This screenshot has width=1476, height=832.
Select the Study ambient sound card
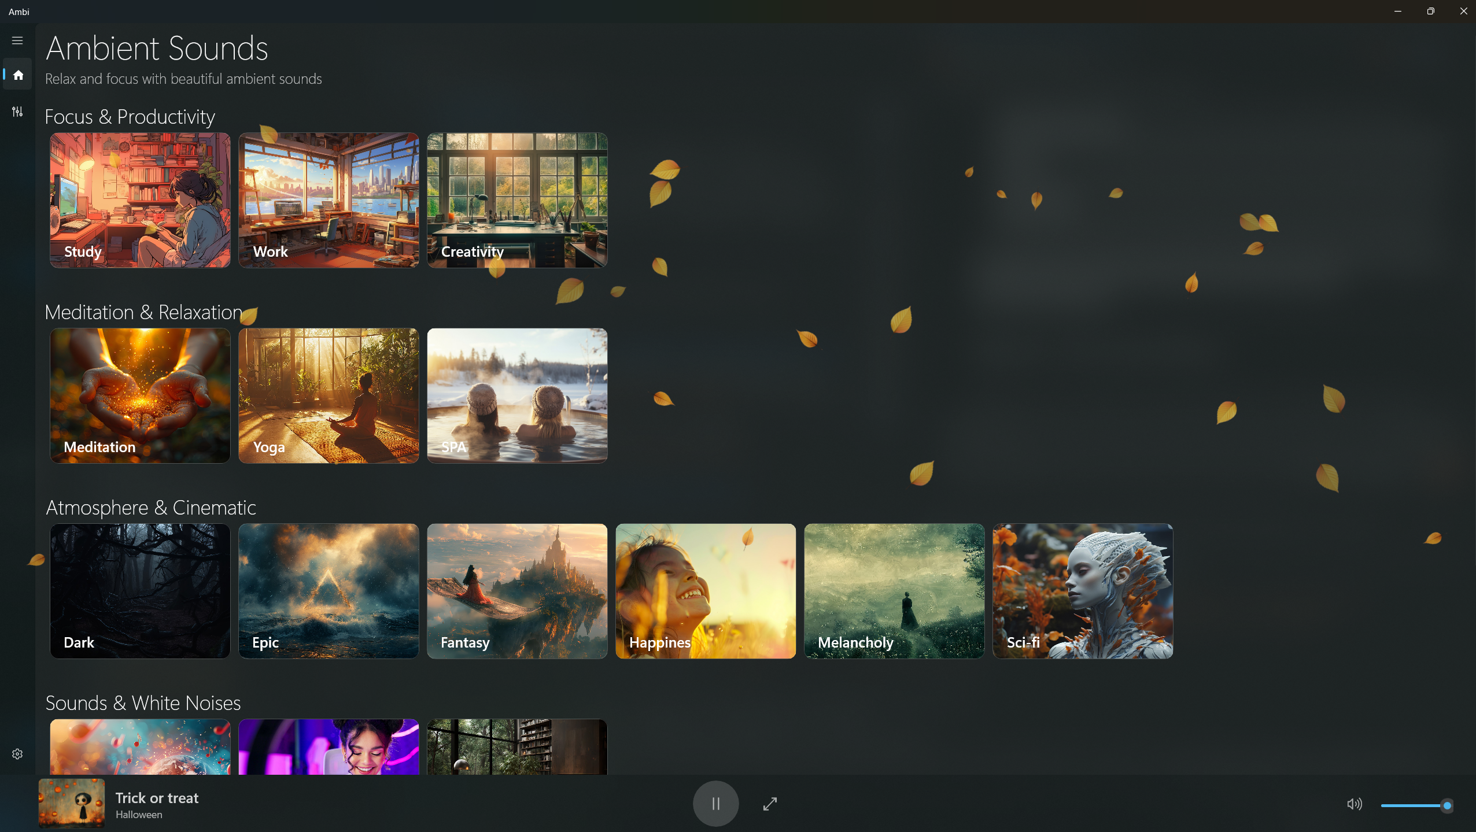[x=140, y=200]
